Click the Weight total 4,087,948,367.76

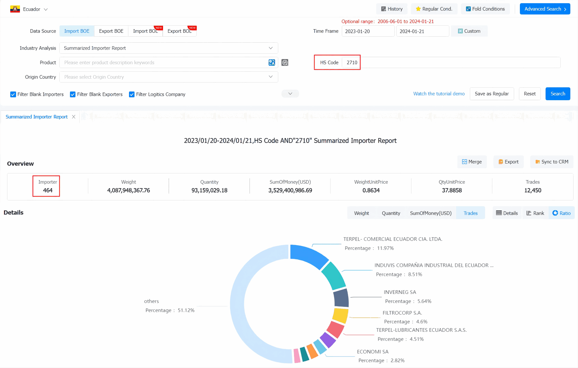point(128,190)
